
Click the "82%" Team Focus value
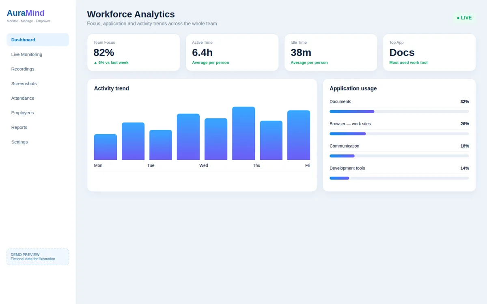click(104, 53)
